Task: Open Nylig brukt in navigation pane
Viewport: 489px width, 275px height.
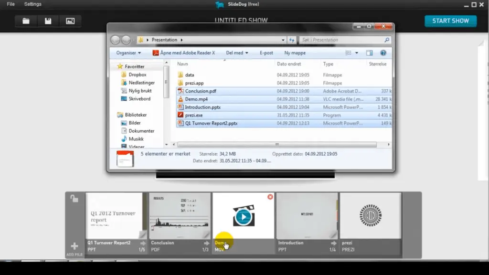Action: tap(140, 91)
